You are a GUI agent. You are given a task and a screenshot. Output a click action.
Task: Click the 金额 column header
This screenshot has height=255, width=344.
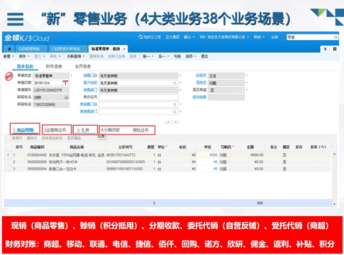(250, 147)
